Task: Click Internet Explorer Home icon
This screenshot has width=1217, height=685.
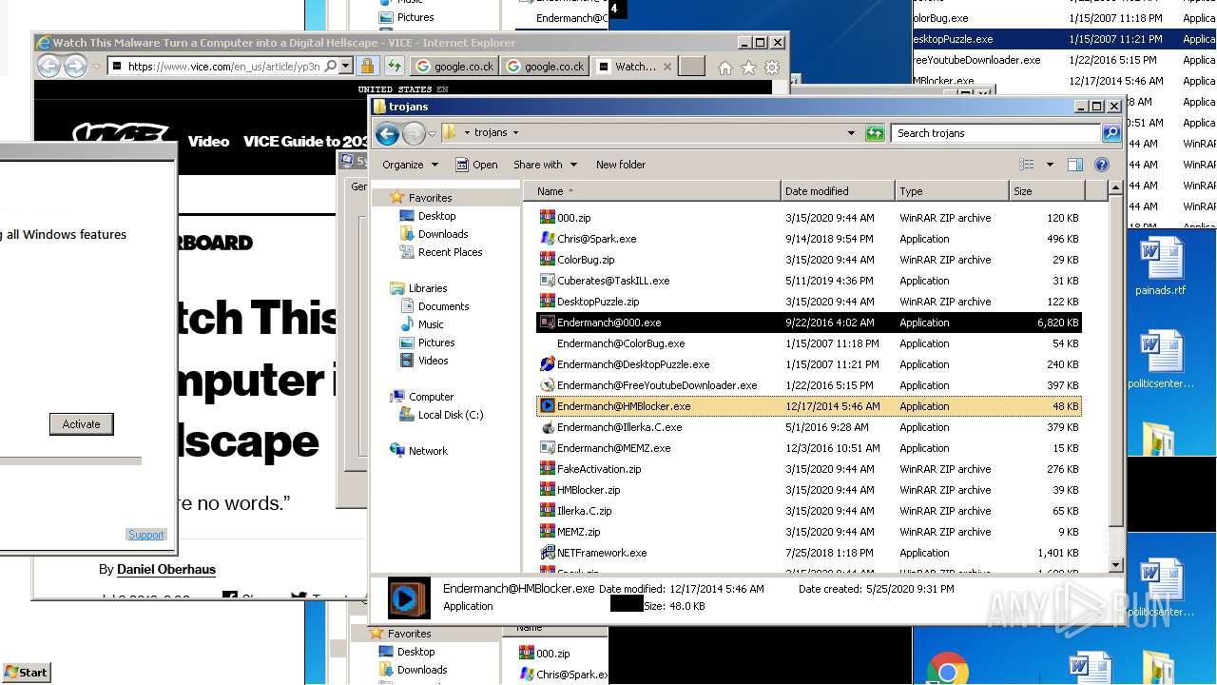Action: (725, 67)
